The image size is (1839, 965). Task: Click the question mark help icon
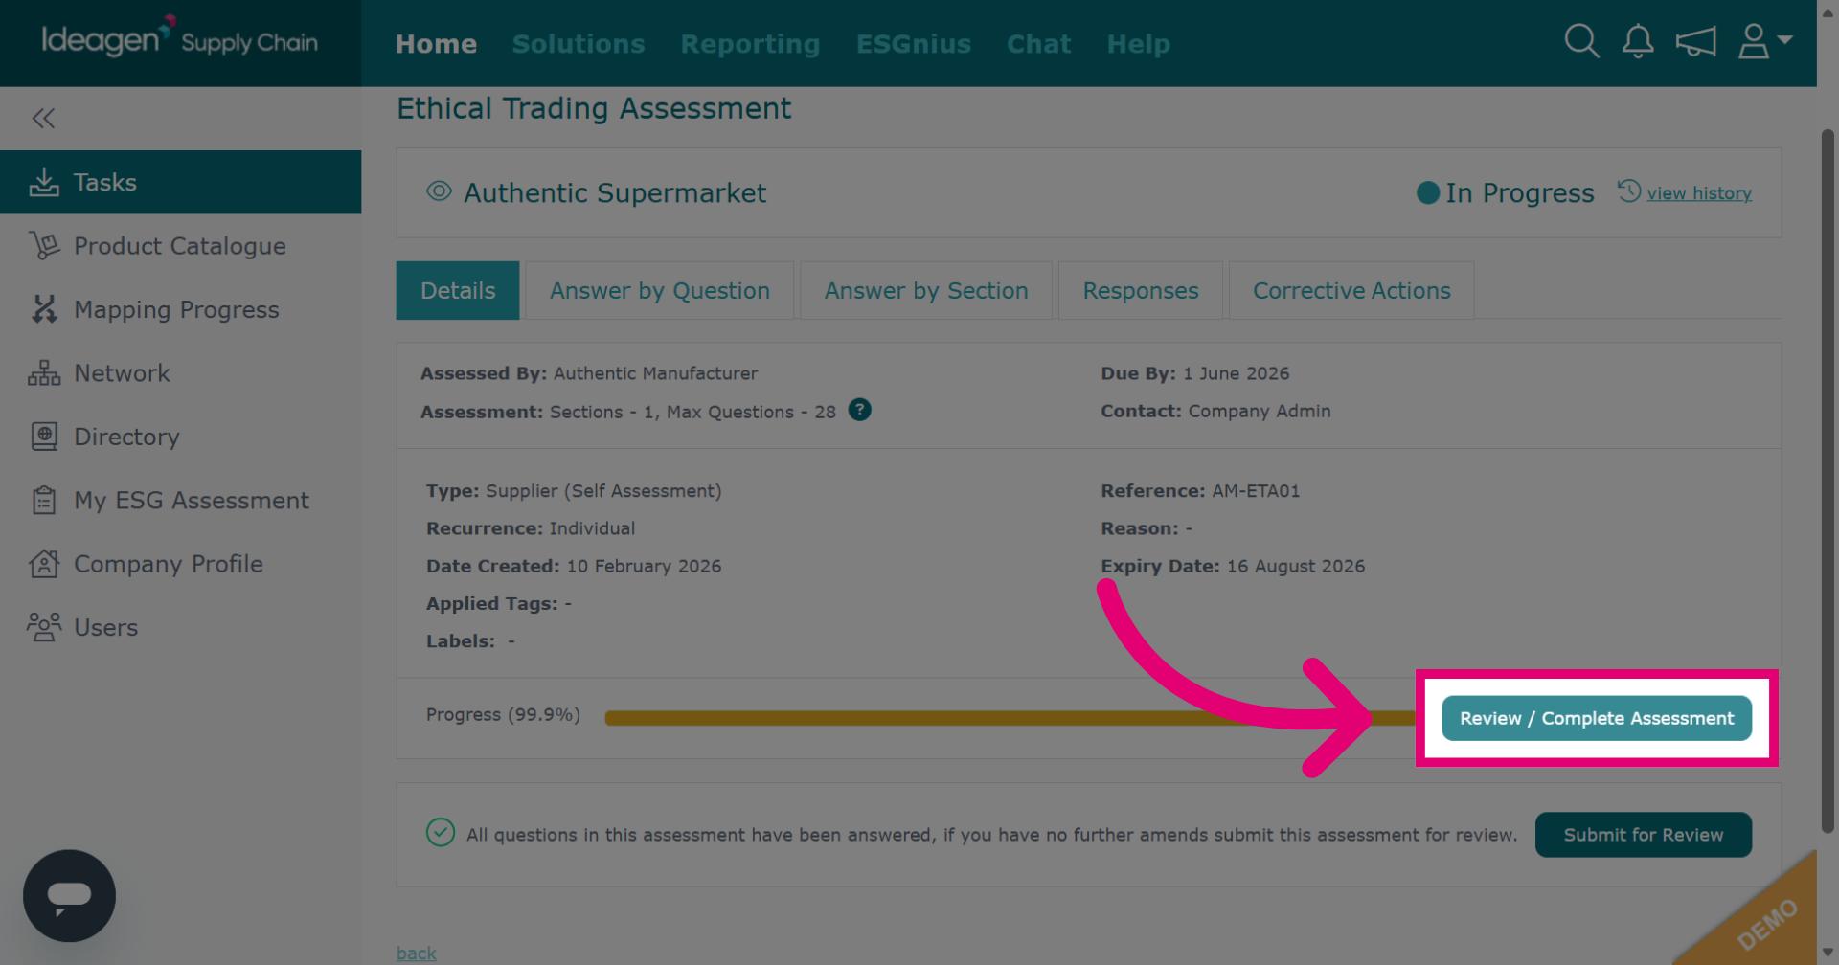point(860,410)
